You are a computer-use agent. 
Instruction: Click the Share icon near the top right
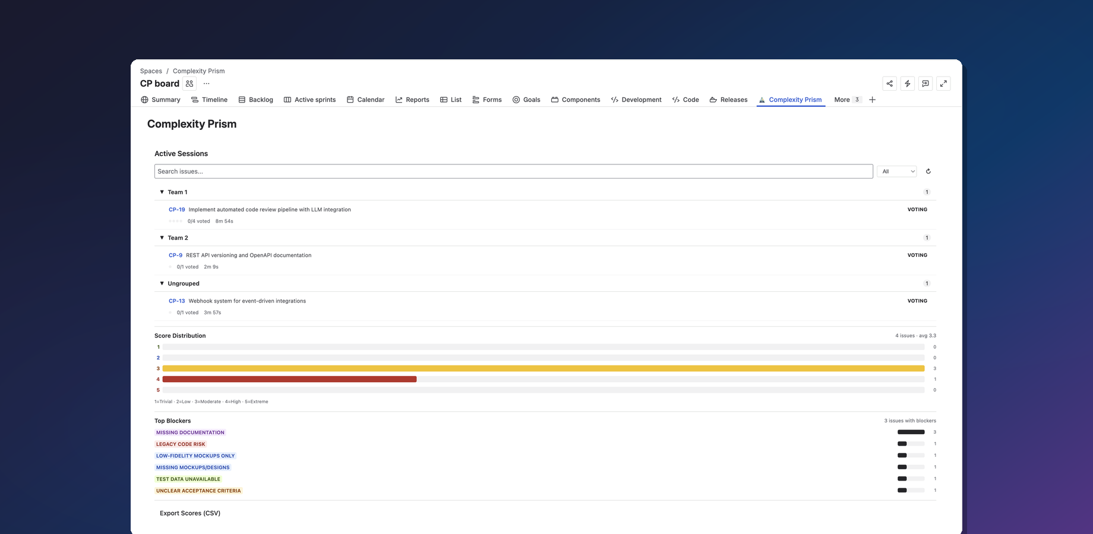tap(889, 83)
